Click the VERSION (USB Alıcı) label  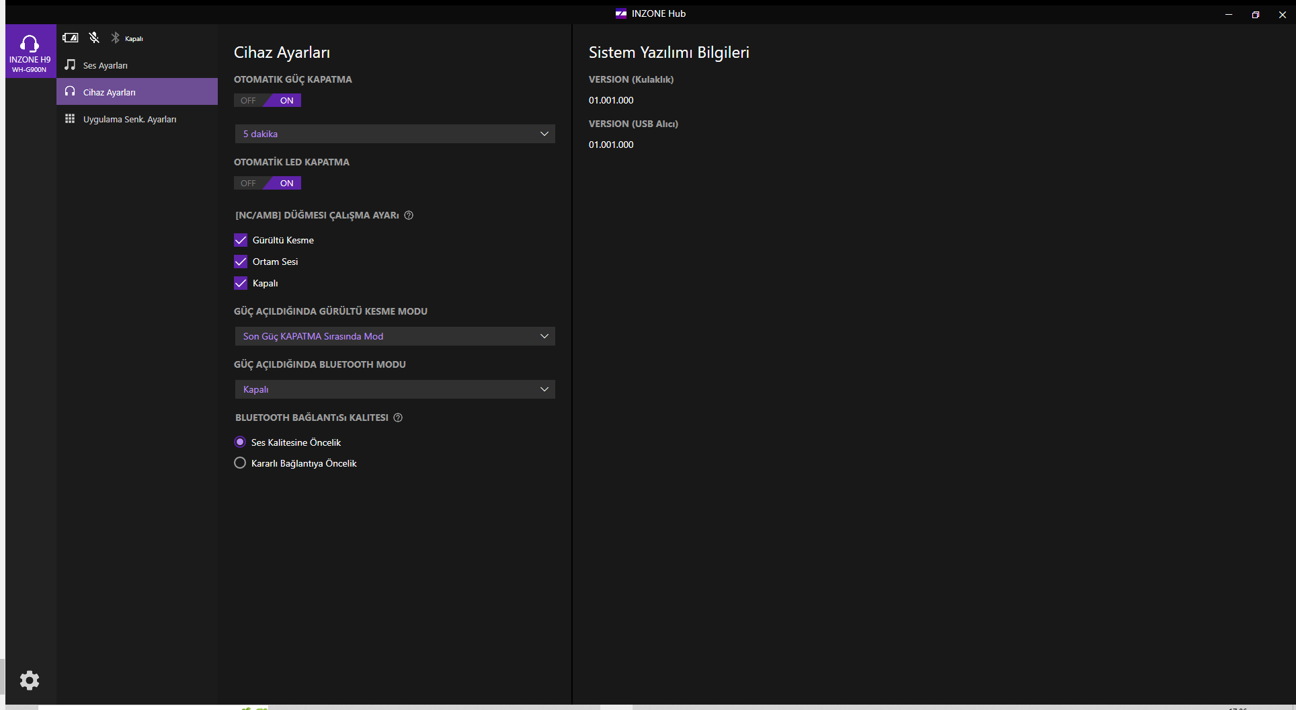tap(633, 124)
